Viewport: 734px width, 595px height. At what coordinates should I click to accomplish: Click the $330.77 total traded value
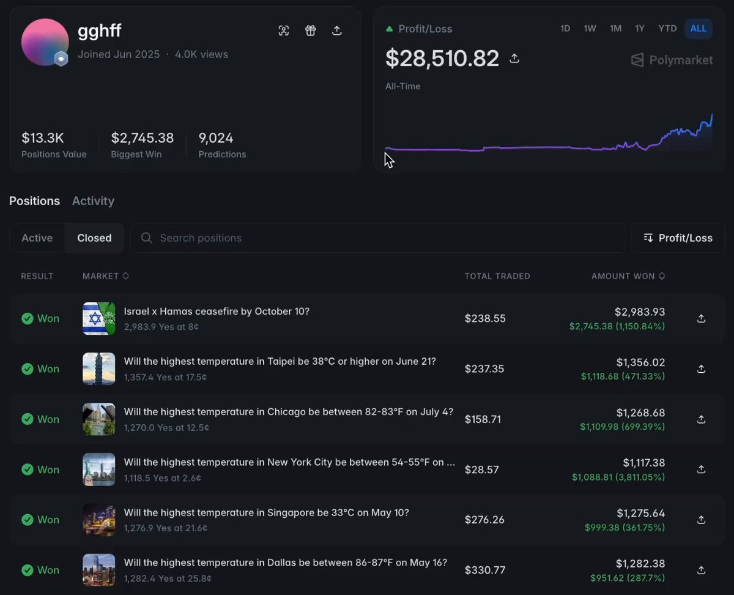pyautogui.click(x=485, y=570)
